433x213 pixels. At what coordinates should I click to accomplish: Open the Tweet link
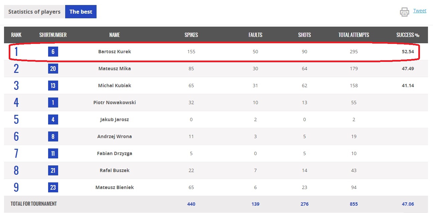coord(420,11)
